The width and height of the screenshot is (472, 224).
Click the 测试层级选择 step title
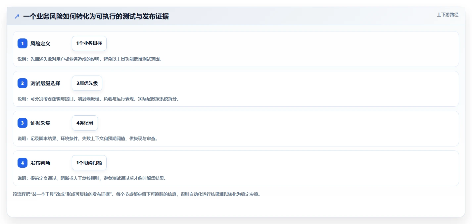[45, 83]
